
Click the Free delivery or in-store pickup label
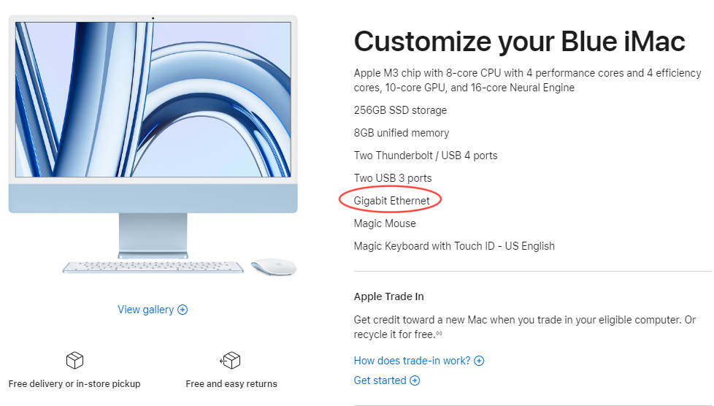(x=74, y=383)
